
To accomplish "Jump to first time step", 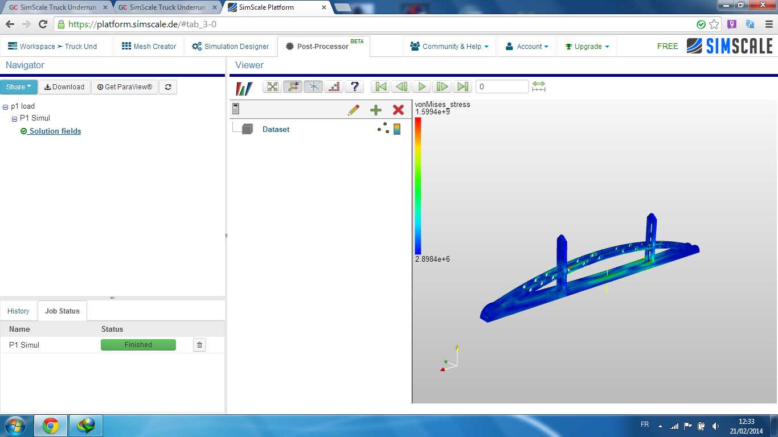I will pyautogui.click(x=381, y=86).
